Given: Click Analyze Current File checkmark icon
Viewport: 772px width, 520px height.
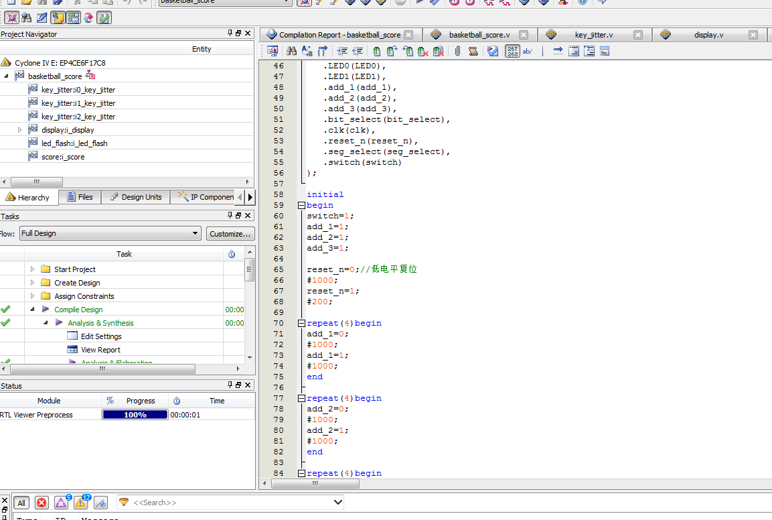Looking at the screenshot, I should click(492, 51).
